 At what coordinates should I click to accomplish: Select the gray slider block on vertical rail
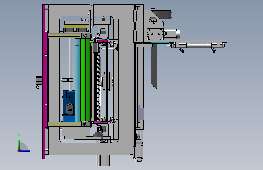click(x=141, y=114)
